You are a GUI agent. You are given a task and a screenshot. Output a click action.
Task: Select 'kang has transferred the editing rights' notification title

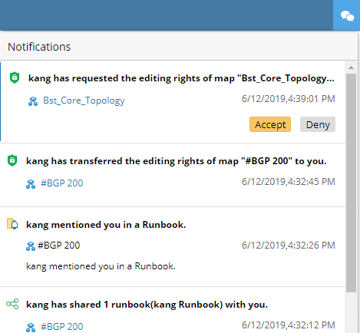pyautogui.click(x=177, y=161)
